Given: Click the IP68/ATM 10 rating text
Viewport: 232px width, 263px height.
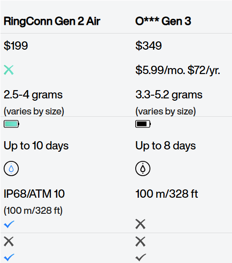Looking at the screenshot, I should [34, 194].
